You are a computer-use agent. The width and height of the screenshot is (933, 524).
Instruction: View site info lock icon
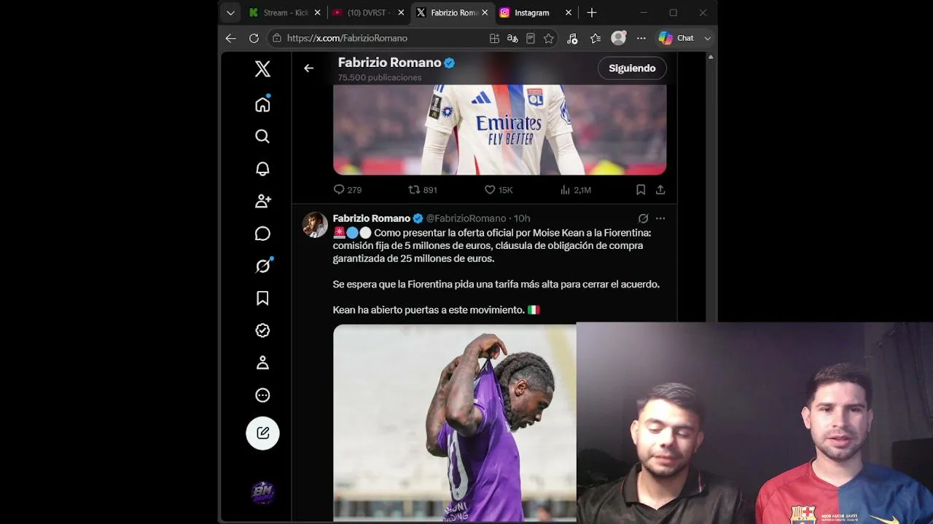pyautogui.click(x=276, y=38)
